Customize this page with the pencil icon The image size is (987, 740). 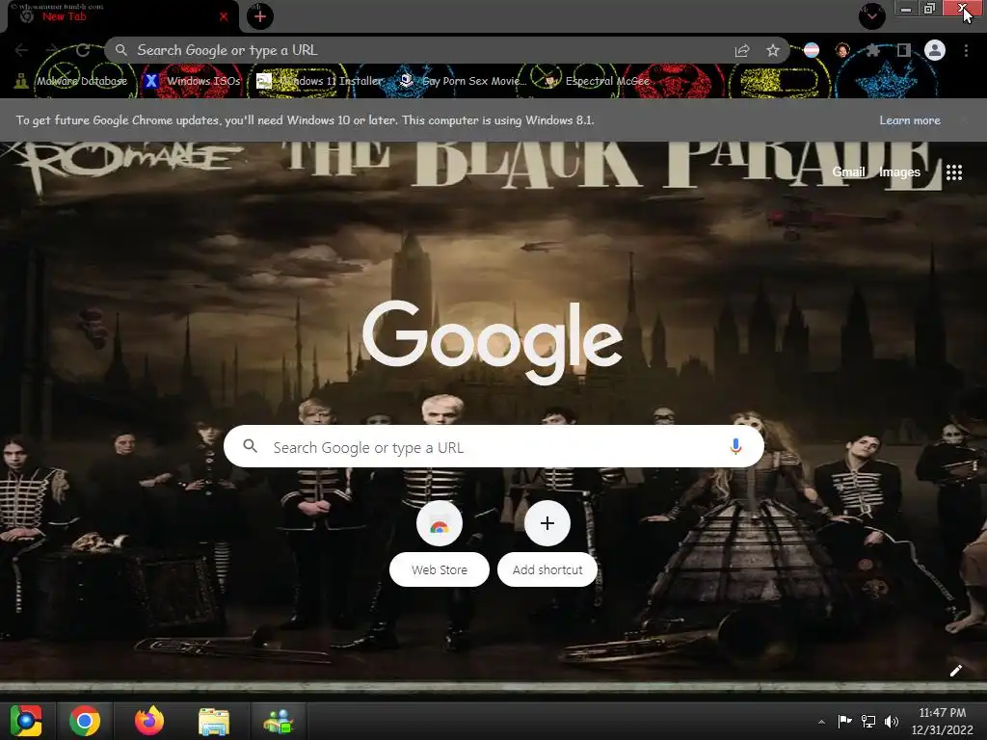coord(955,671)
